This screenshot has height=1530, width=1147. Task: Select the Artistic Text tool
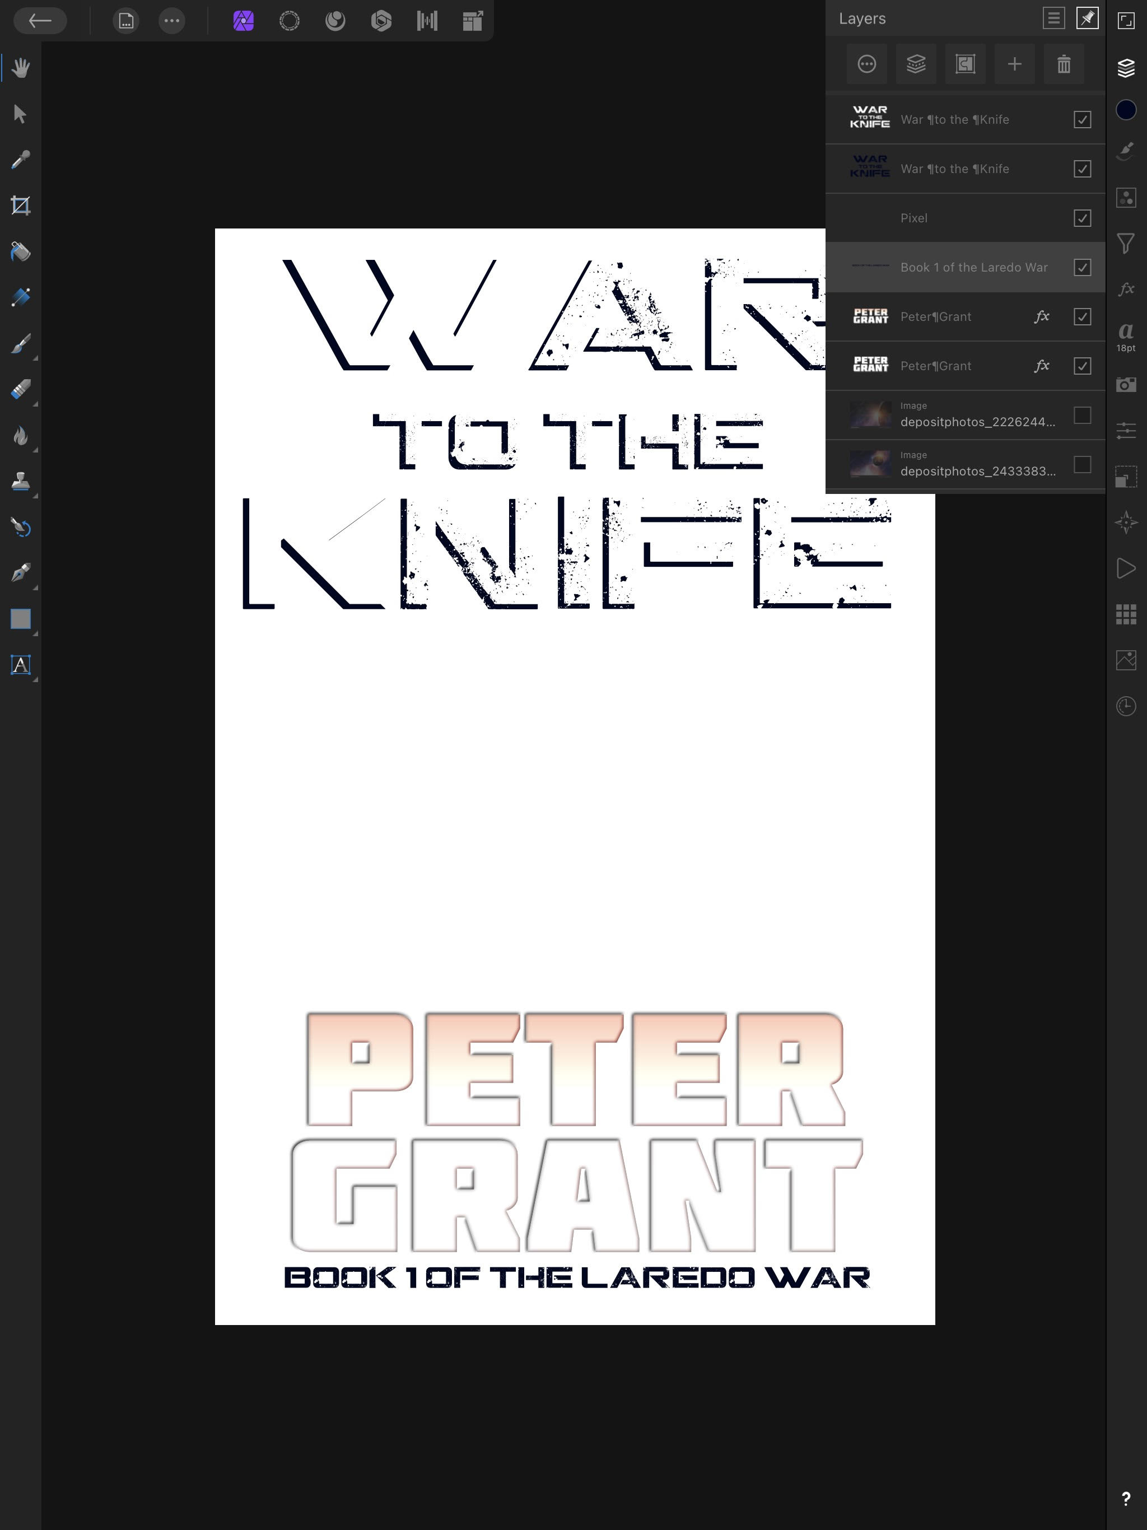point(21,665)
